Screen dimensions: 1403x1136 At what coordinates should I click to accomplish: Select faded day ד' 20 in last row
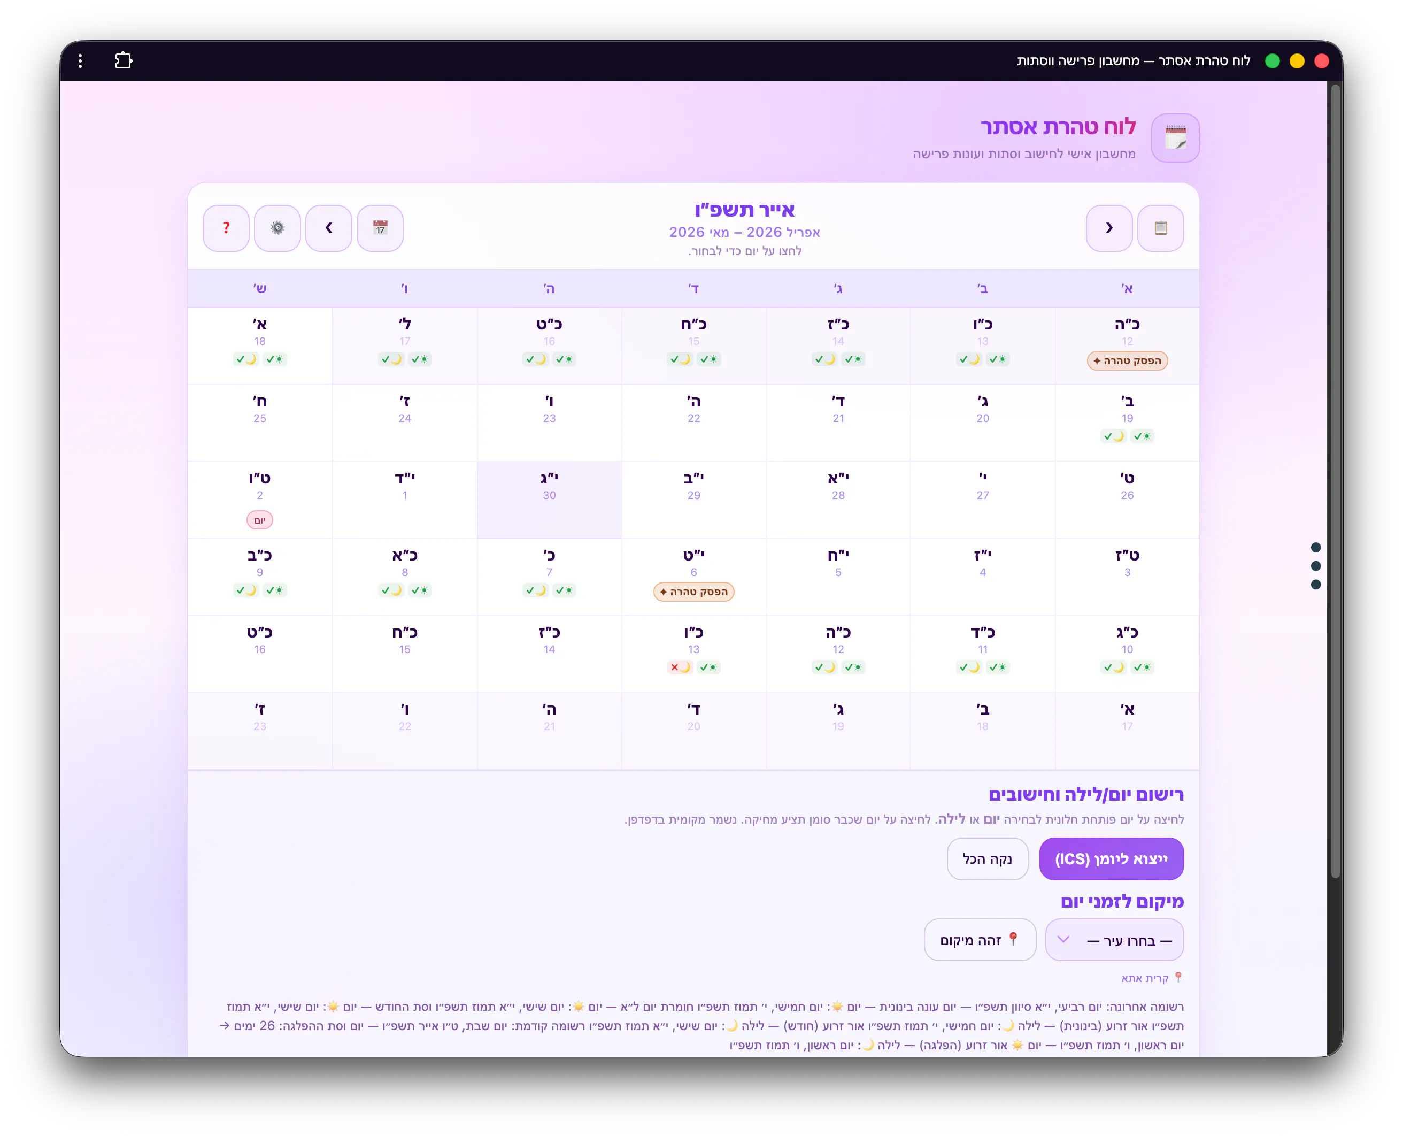[x=693, y=731]
